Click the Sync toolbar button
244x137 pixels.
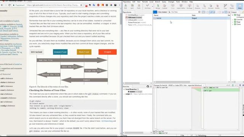click(x=132, y=6)
